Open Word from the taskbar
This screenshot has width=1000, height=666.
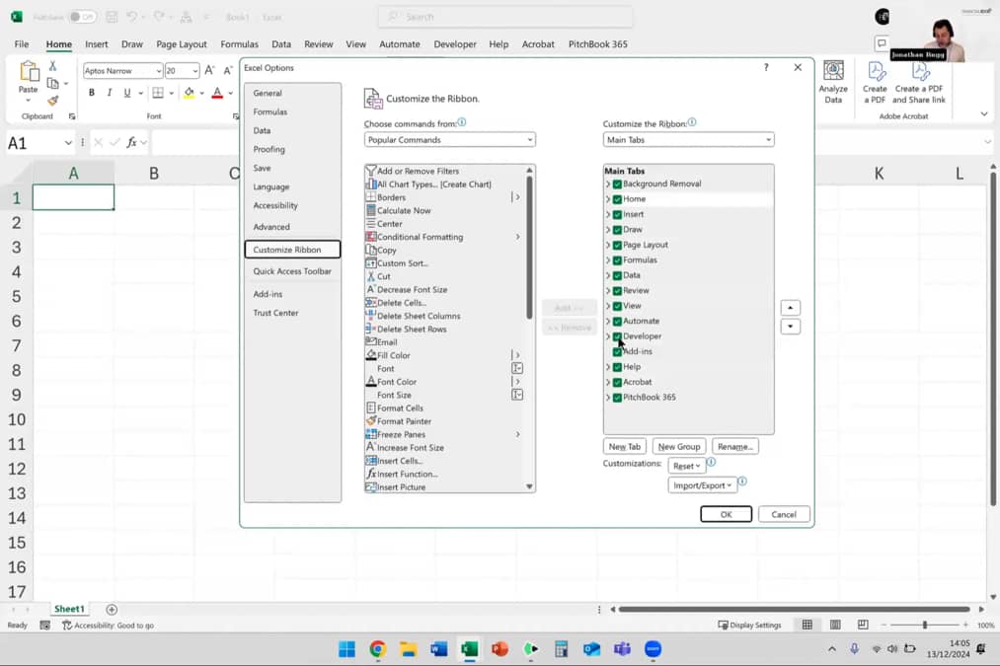438,649
